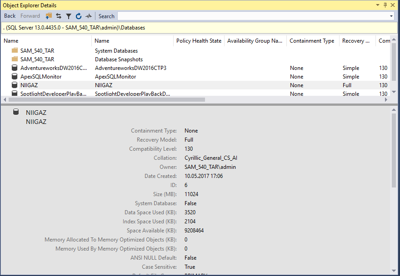
Task: Open the Filter funnel icon
Action: [x=68, y=16]
